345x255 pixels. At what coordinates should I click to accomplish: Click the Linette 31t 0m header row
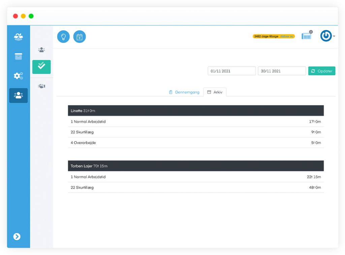(x=195, y=111)
